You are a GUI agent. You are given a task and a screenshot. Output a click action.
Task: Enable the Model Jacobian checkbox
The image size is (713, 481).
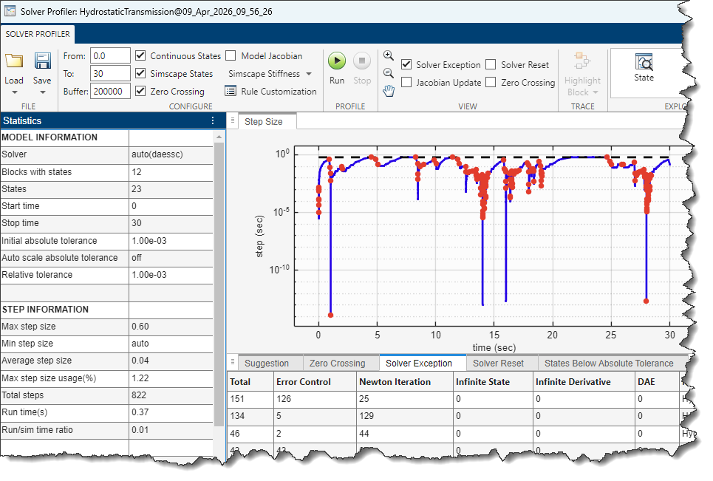[x=231, y=56]
